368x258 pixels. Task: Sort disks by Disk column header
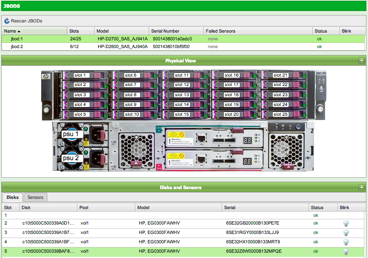48,207
